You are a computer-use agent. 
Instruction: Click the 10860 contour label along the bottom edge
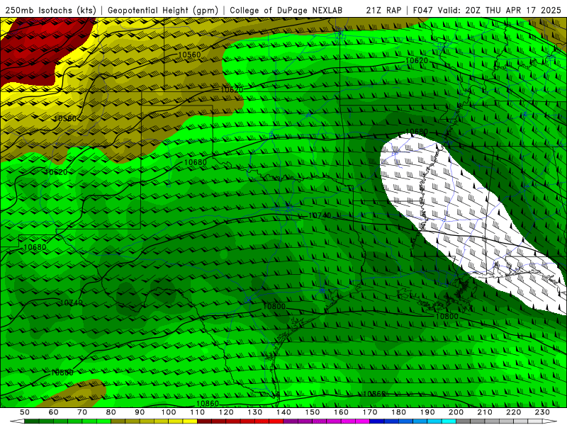pyautogui.click(x=208, y=403)
